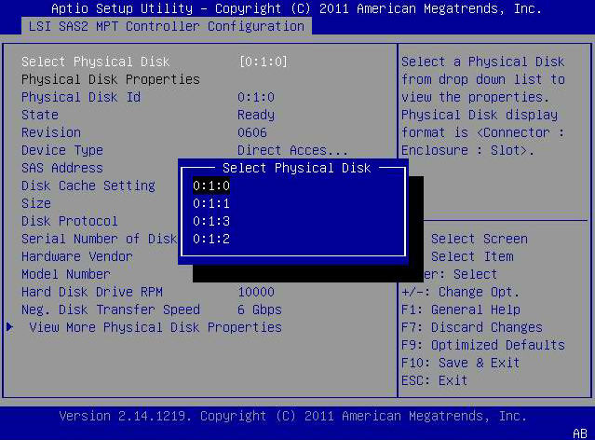Click the State value Ready
The height and width of the screenshot is (440, 595).
tap(256, 115)
